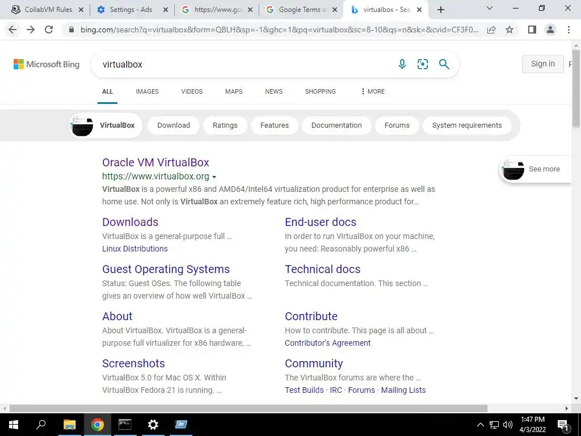Viewport: 581px width, 436px height.
Task: Click the VirtualBox chip thumbnail
Action: tap(82, 125)
